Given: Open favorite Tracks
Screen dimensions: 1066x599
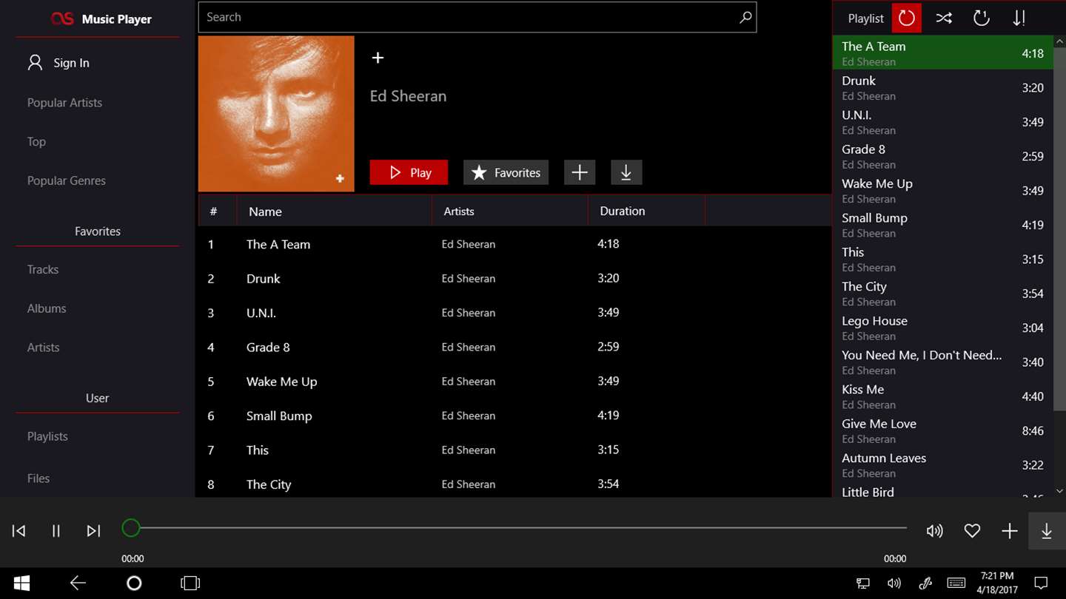Looking at the screenshot, I should coord(43,269).
